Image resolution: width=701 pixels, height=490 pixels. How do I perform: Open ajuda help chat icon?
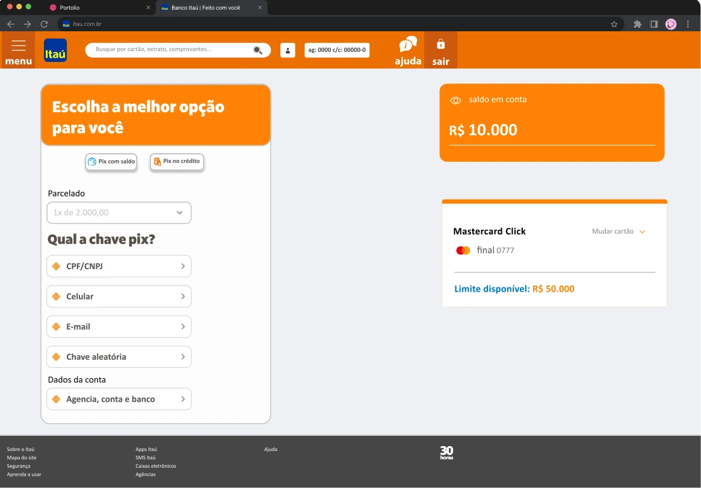[408, 44]
